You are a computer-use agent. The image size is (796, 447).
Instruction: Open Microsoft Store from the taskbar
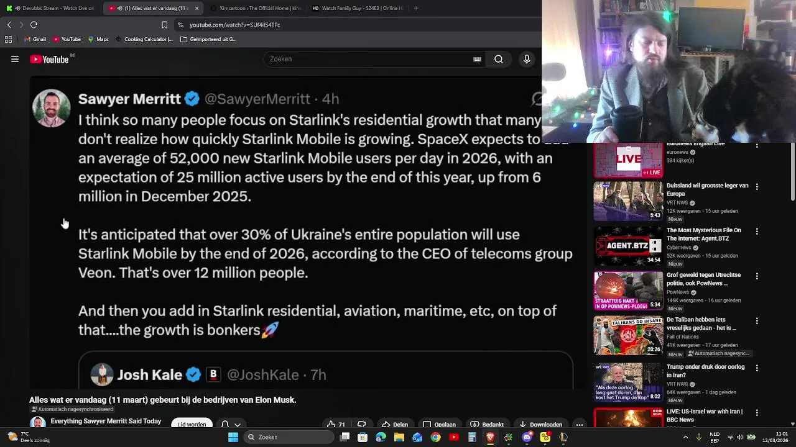click(x=363, y=437)
